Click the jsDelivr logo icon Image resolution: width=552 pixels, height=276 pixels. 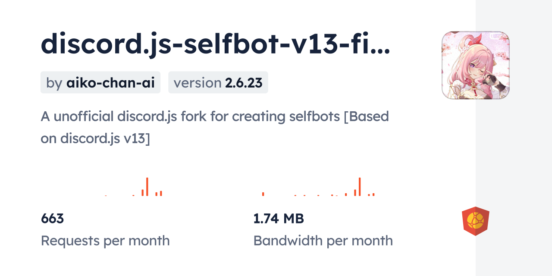[x=475, y=221]
